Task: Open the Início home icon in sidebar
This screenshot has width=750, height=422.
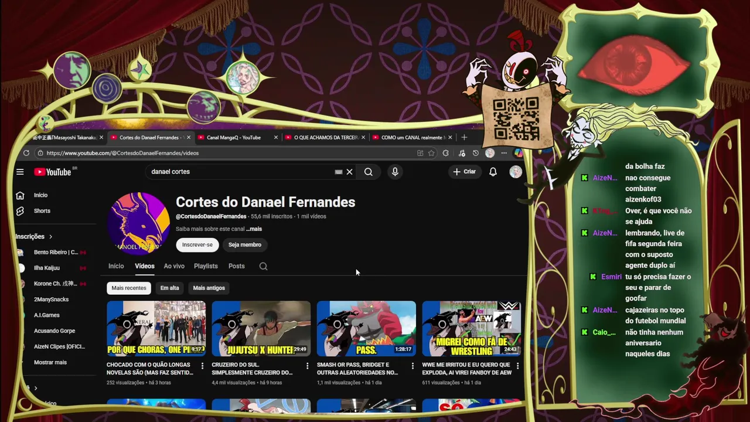Action: (x=20, y=195)
